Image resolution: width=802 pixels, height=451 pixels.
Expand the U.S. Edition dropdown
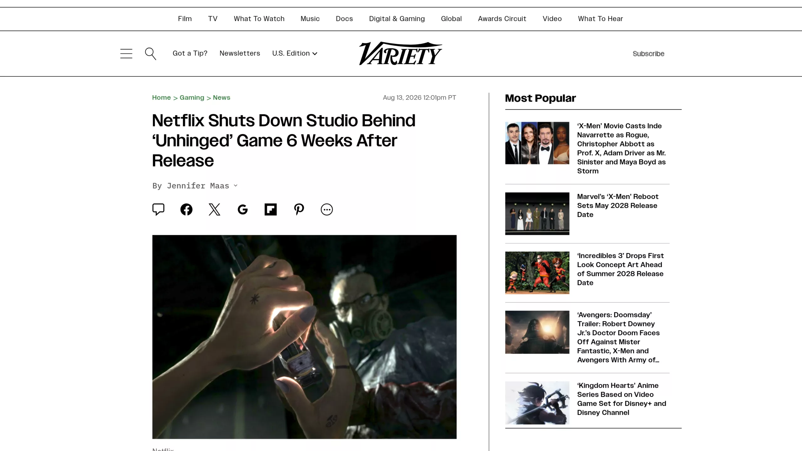295,53
